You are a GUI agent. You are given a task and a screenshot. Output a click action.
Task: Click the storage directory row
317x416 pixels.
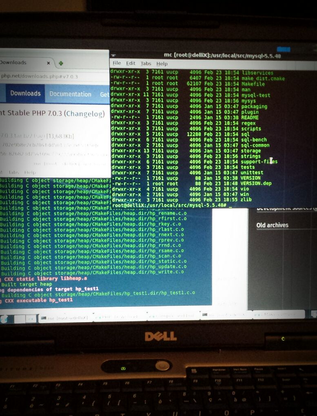[186, 150]
